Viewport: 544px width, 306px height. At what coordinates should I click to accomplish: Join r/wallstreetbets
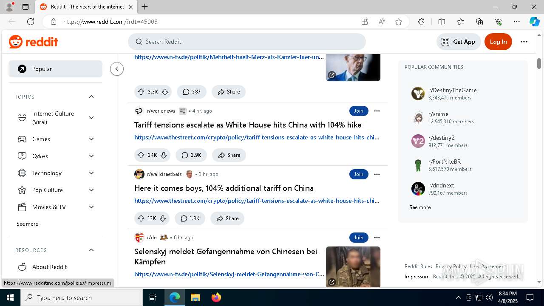tap(359, 174)
